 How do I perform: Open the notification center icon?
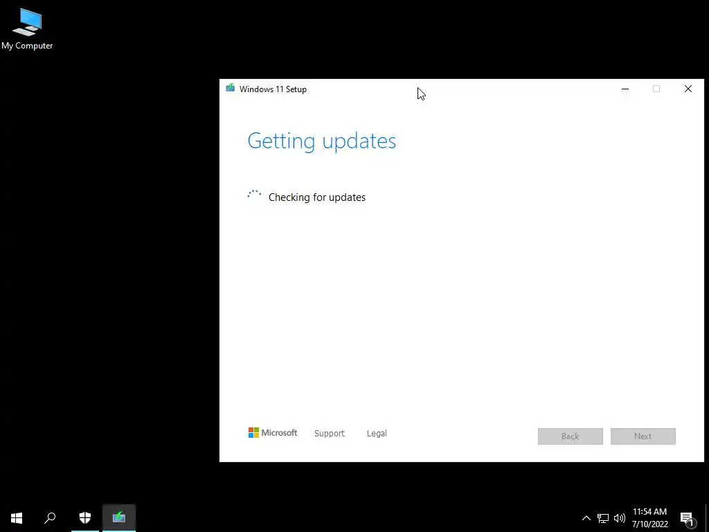click(688, 519)
